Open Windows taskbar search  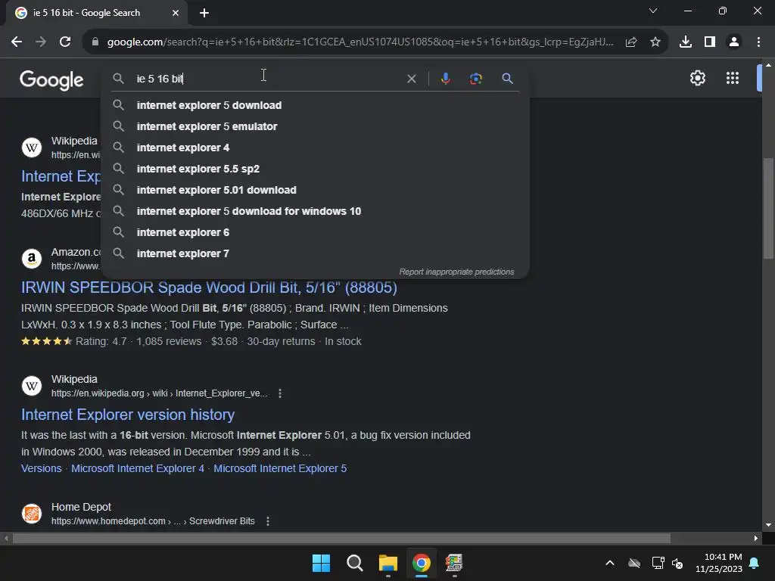[x=354, y=563]
